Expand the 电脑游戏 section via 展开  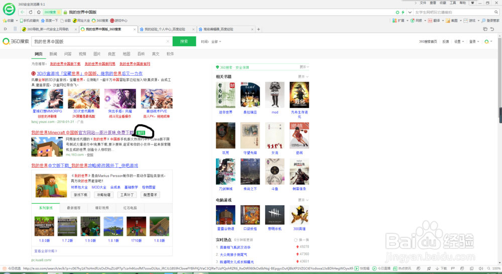[x=303, y=200]
